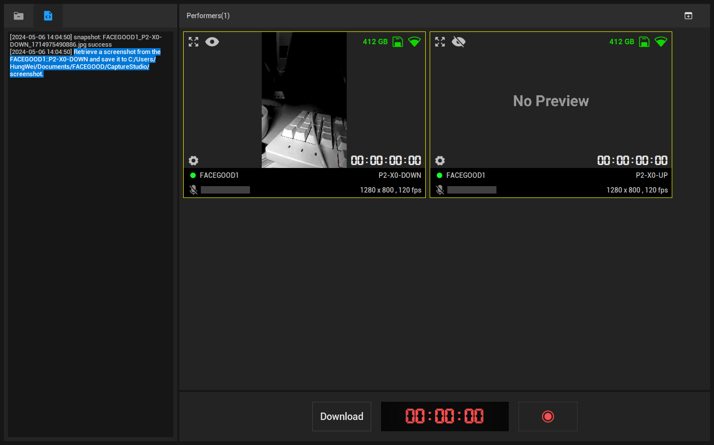Click the add performer window icon
Screen dimensions: 714x445
(688, 16)
